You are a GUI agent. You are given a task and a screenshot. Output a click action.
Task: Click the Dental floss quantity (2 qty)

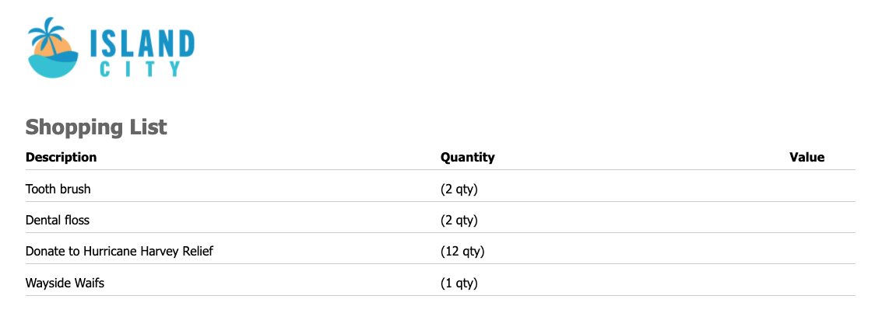[459, 221]
